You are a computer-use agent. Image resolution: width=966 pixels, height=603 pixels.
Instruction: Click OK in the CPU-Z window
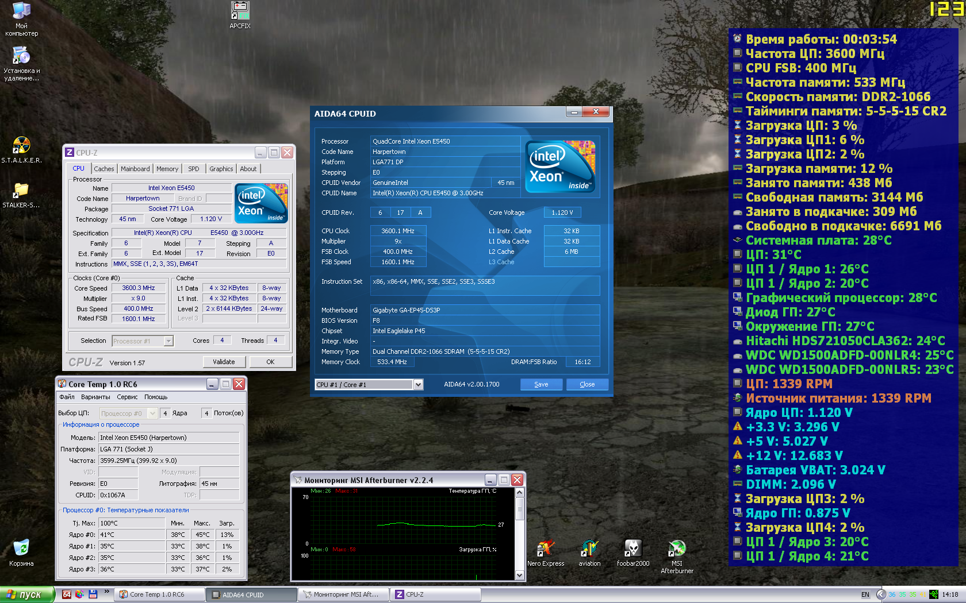[x=270, y=362]
